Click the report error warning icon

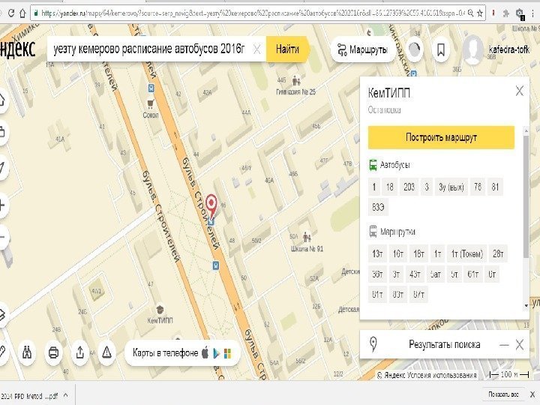[x=106, y=352]
